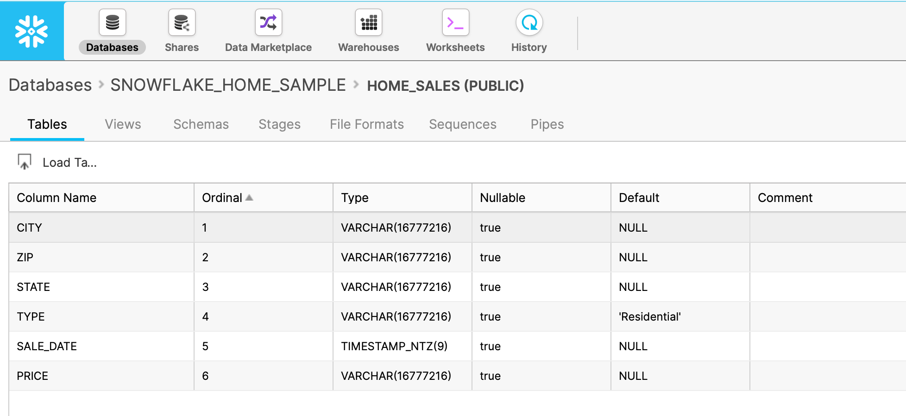Select the Databases label in navigation

tap(112, 47)
